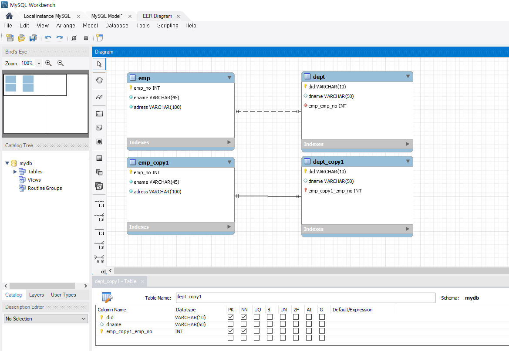Click the Table Name input field

coord(306,297)
